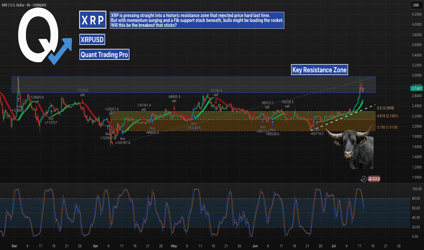Click the -93240.6 sell trade label
The width and height of the screenshot is (424, 250).
click(216, 93)
